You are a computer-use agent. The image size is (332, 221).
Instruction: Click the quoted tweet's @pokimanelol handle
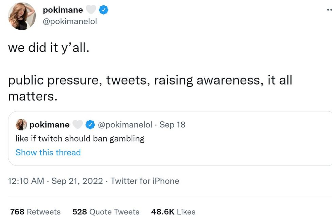125,125
